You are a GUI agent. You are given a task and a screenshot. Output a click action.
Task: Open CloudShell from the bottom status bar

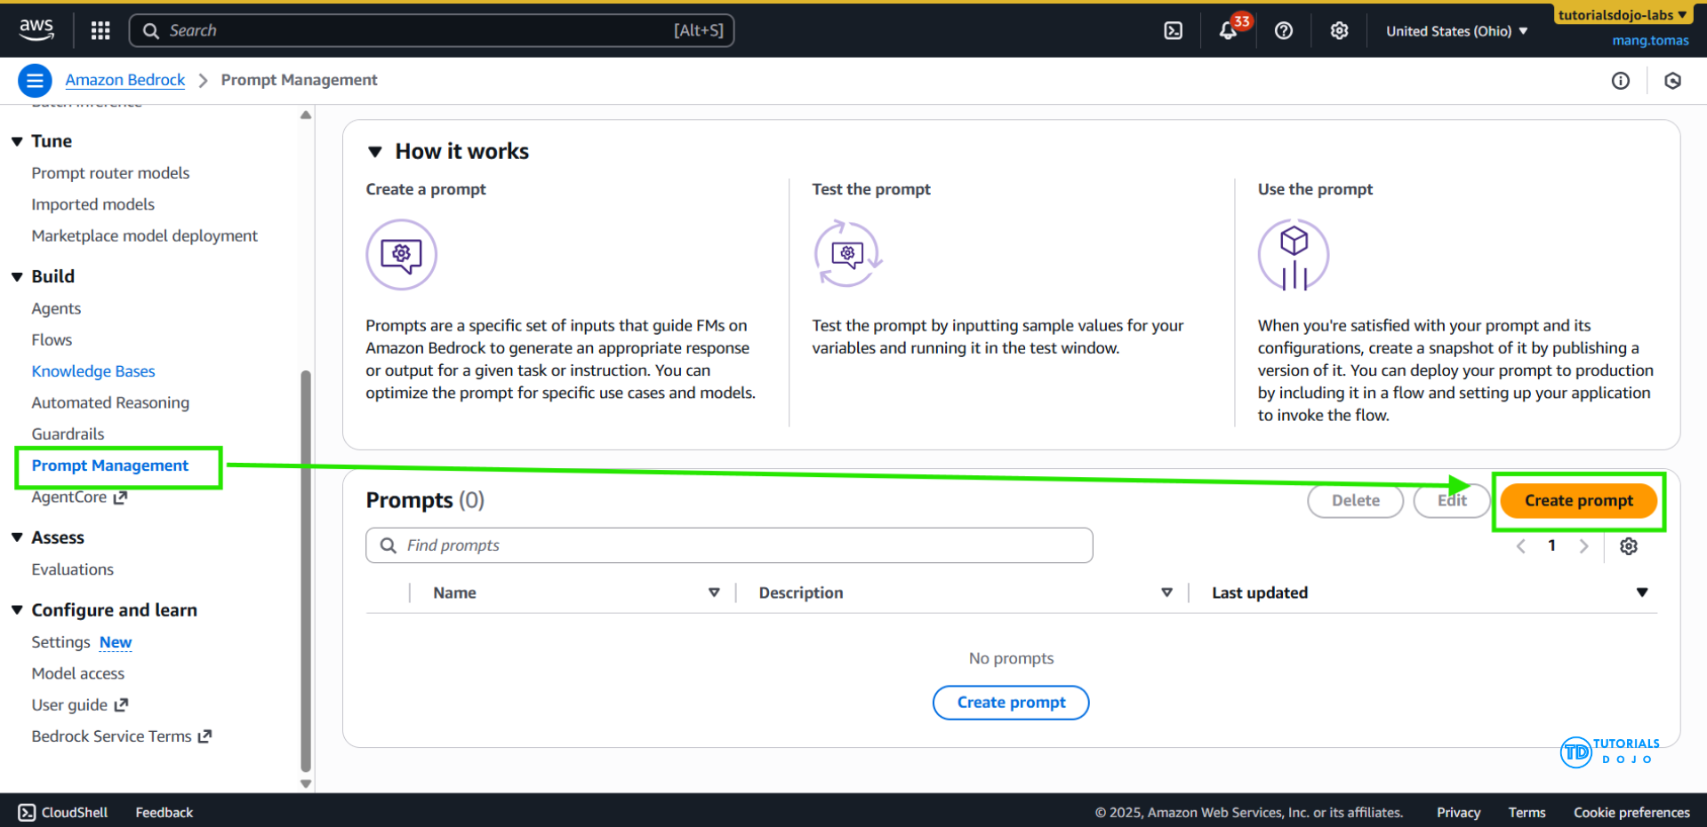tap(62, 811)
